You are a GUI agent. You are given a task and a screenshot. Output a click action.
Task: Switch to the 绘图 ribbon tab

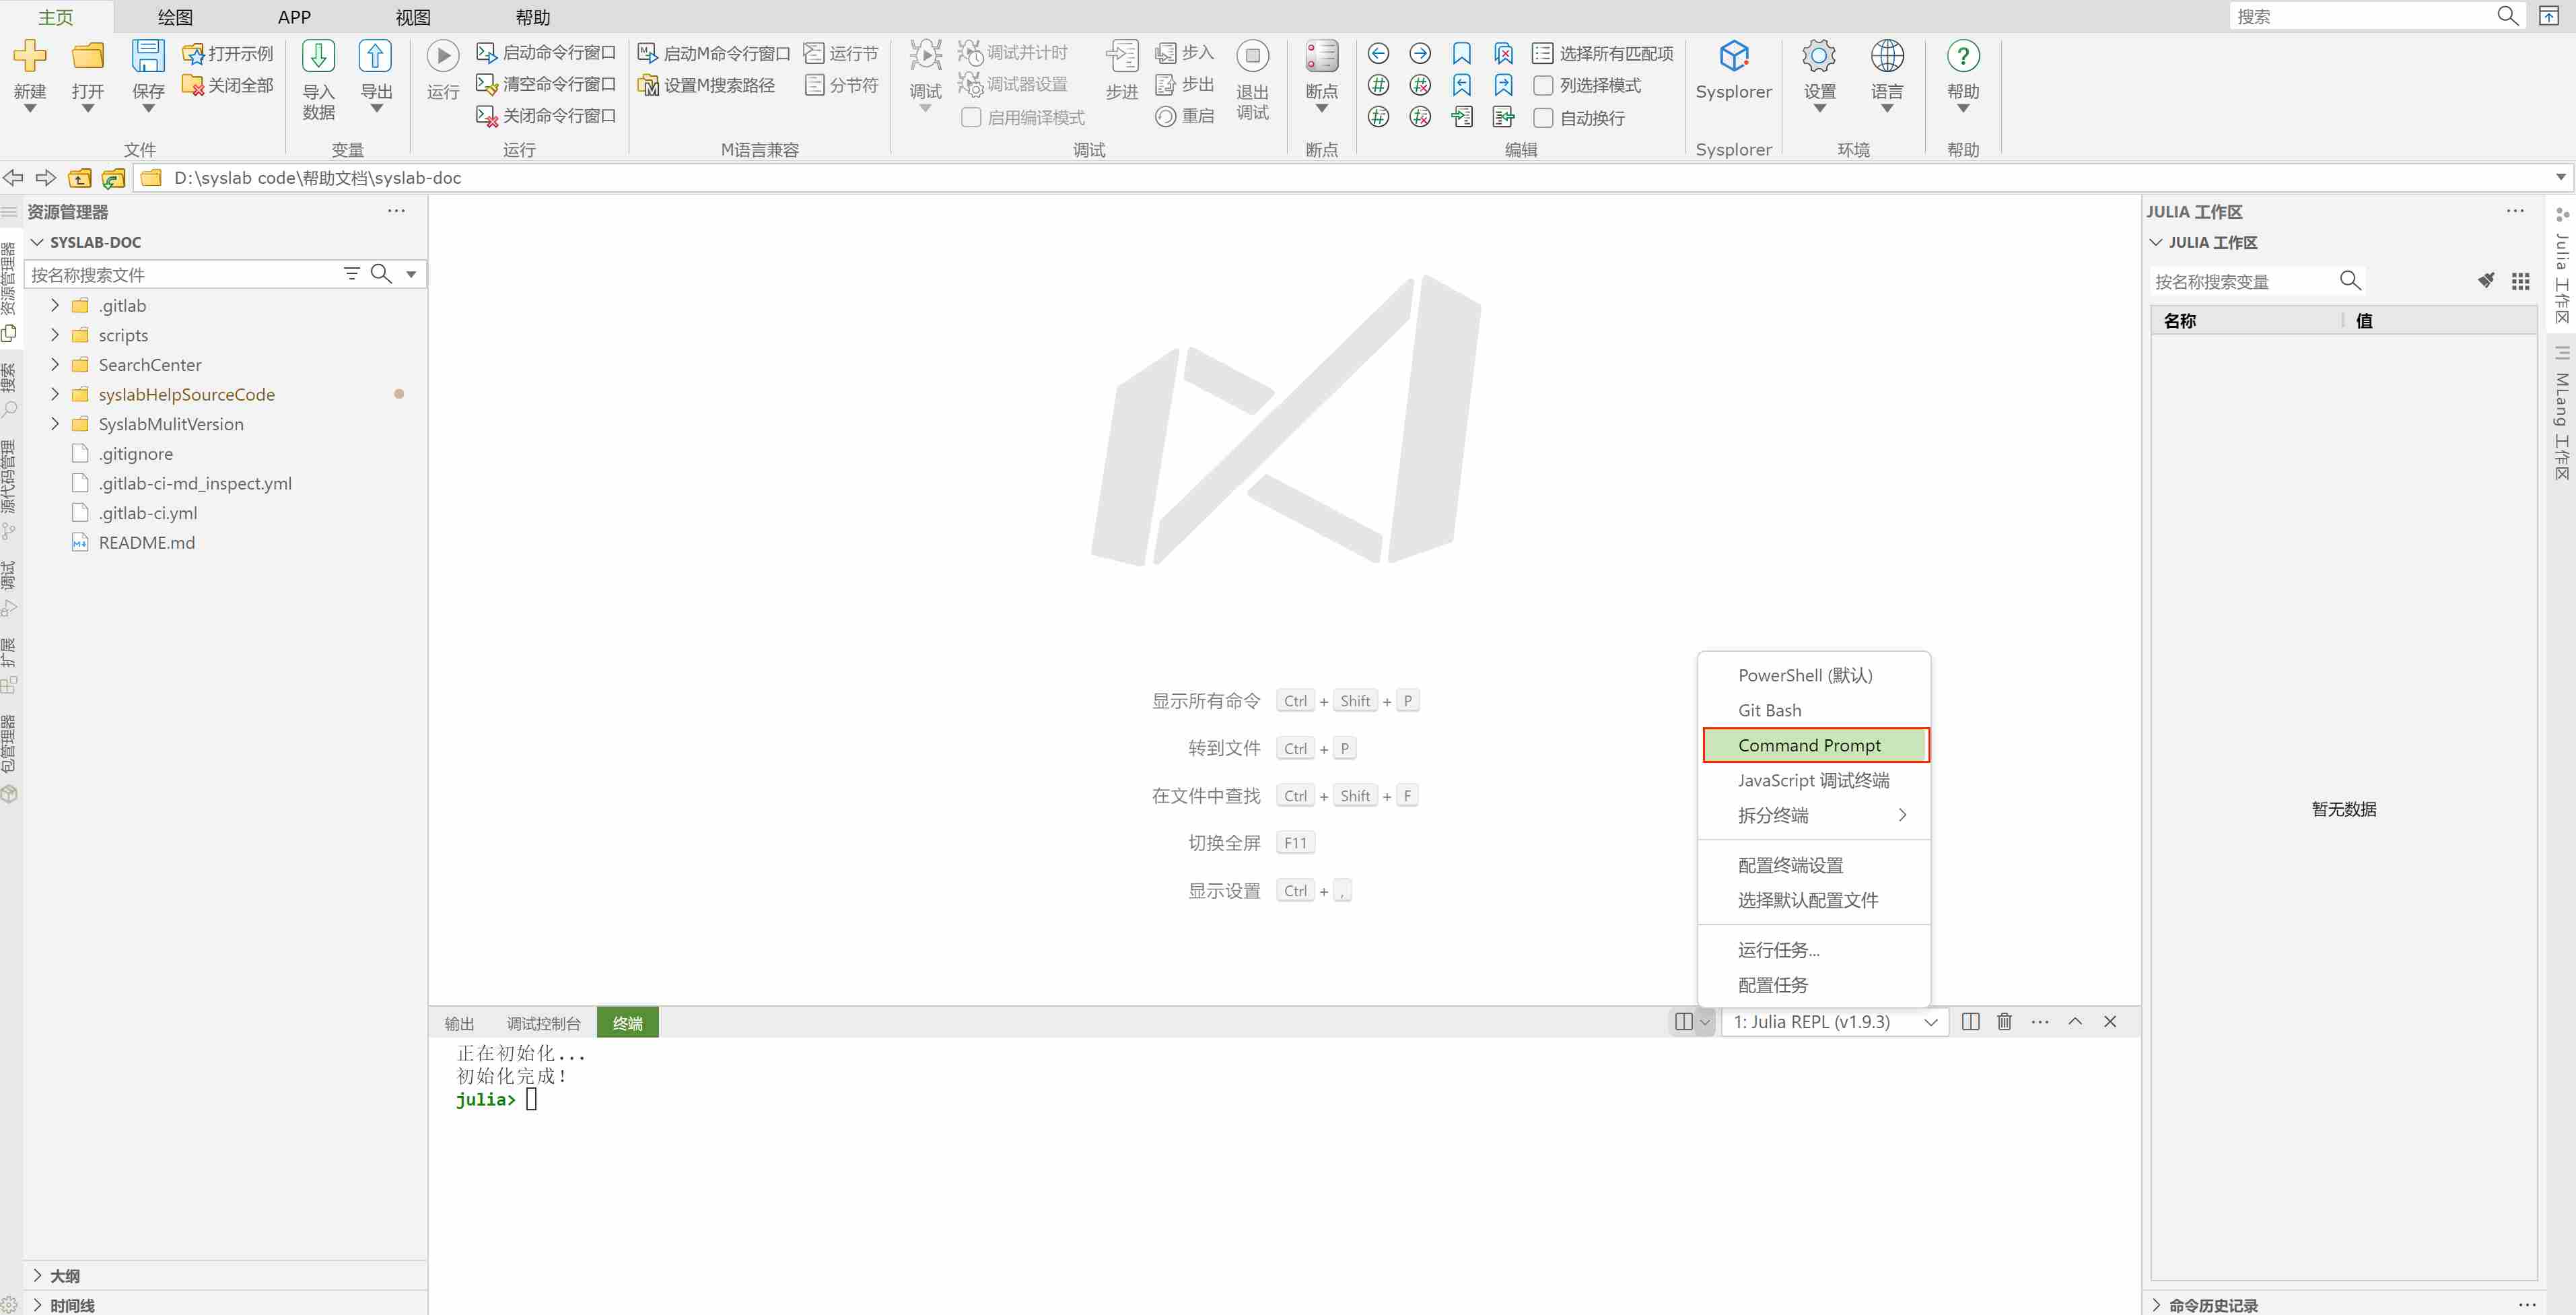pyautogui.click(x=175, y=17)
